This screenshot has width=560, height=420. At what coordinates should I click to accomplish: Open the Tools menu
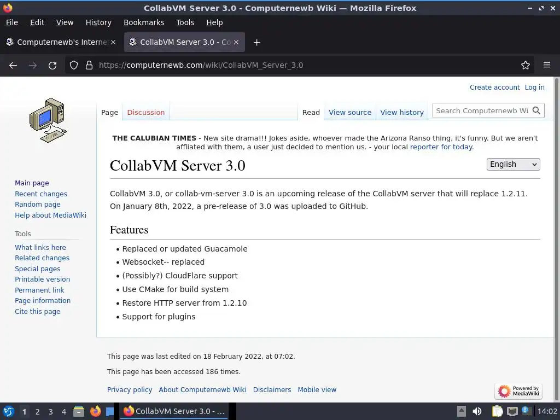[185, 22]
